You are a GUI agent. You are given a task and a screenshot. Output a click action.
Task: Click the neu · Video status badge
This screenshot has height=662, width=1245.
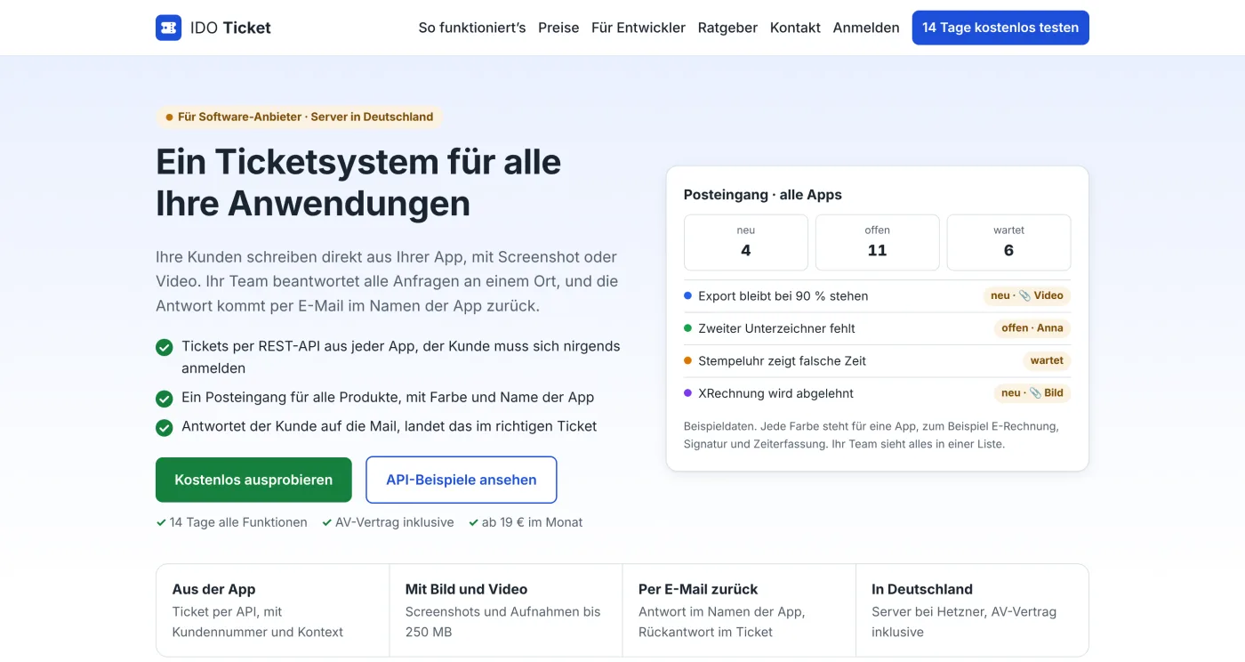click(1026, 295)
